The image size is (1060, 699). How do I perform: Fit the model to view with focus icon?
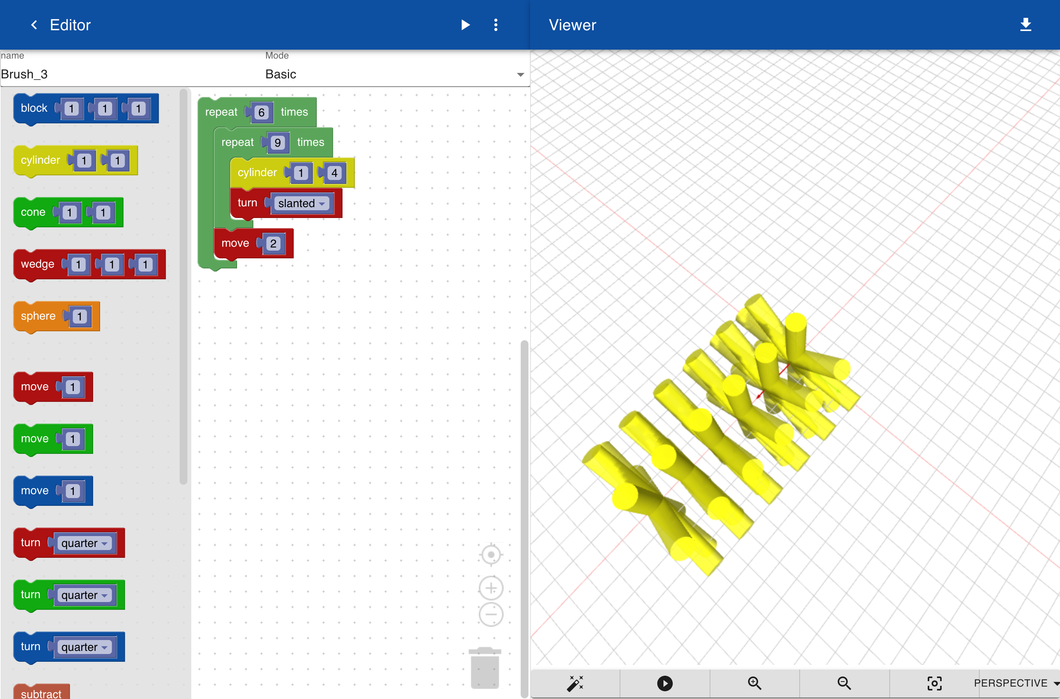(934, 683)
